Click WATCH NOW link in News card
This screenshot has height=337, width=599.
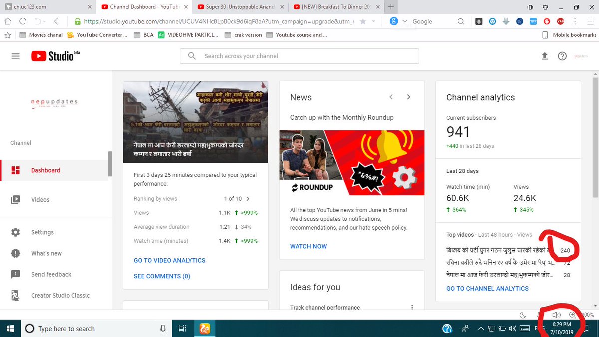pos(308,246)
